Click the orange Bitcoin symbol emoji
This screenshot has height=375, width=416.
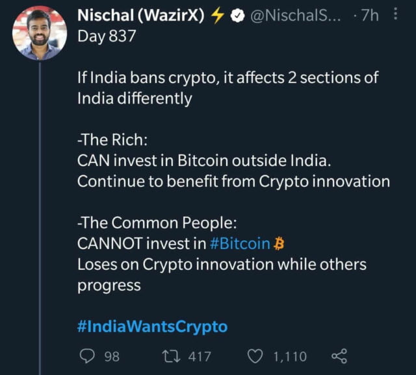[x=280, y=243]
